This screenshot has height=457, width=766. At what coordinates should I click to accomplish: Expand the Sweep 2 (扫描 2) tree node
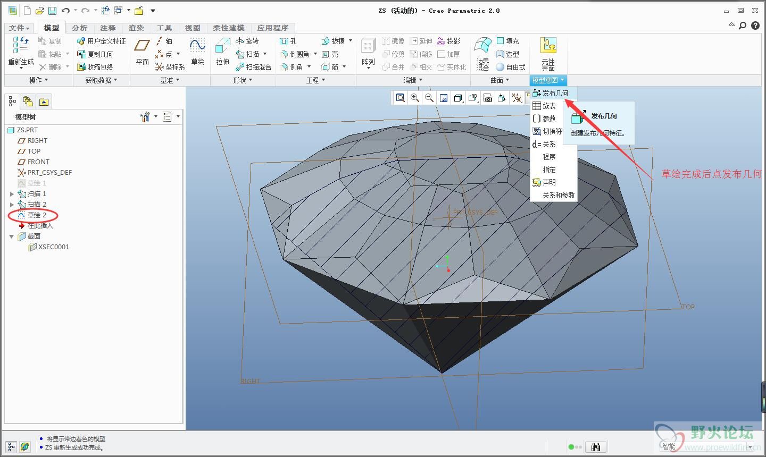click(x=12, y=205)
